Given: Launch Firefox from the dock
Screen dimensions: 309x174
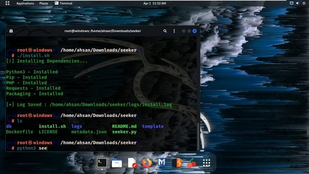Looking at the screenshot, I should (x=147, y=163).
